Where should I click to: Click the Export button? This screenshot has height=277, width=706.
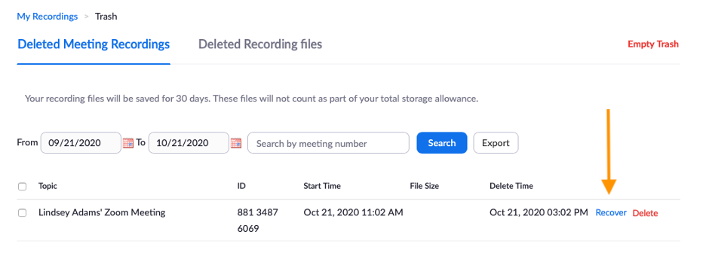click(496, 143)
